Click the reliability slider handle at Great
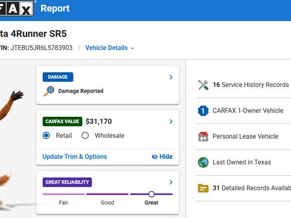This screenshot has width=291, height=218. coord(151,194)
